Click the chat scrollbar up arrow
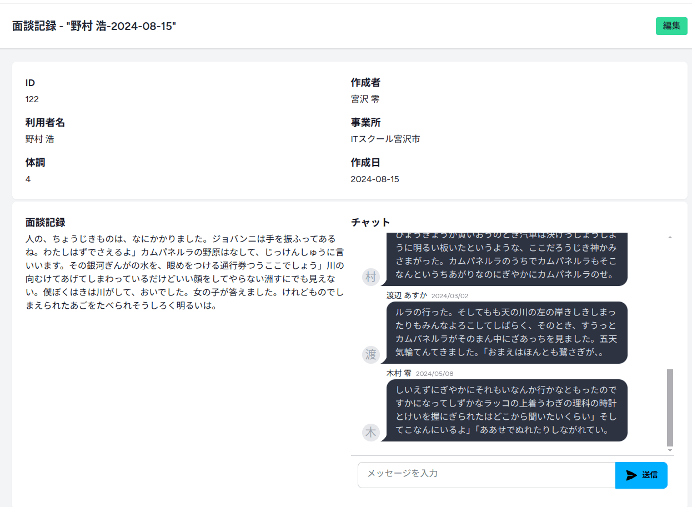The height and width of the screenshot is (507, 692). click(x=670, y=237)
